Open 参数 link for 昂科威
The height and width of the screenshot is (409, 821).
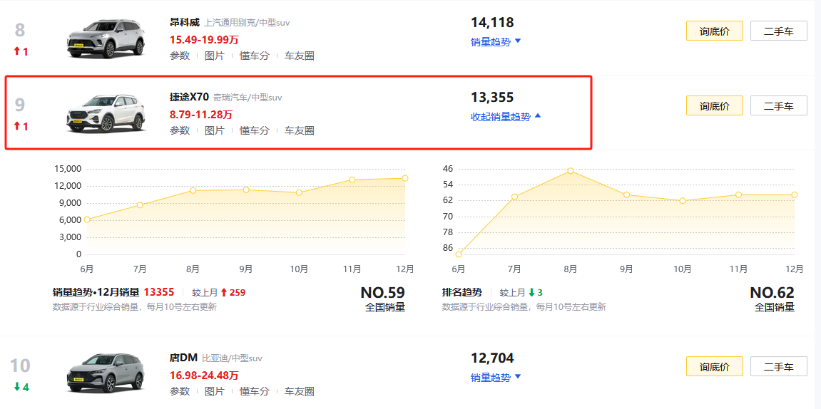(180, 56)
